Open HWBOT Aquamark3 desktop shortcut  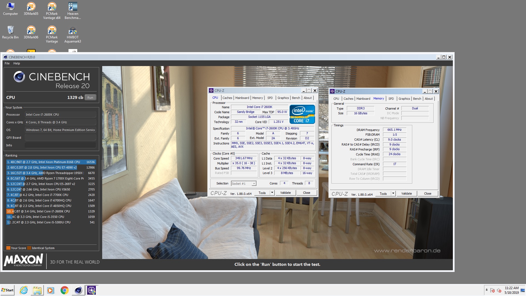click(x=73, y=34)
